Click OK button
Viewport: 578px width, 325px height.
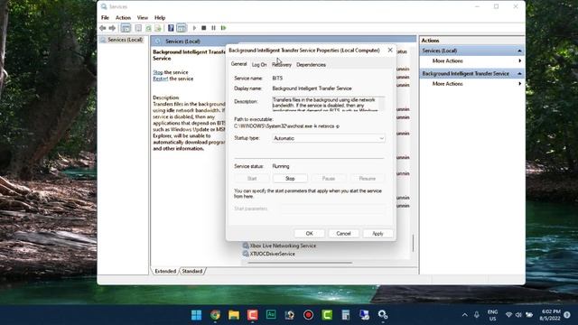click(309, 234)
